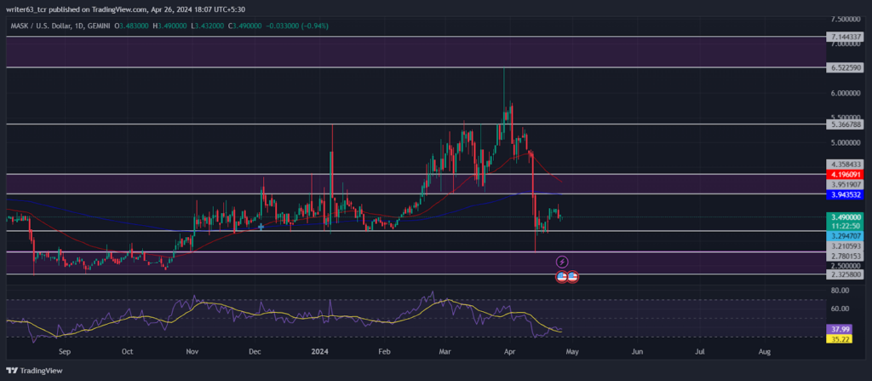Click the 2.325800 bottom support price label

844,274
